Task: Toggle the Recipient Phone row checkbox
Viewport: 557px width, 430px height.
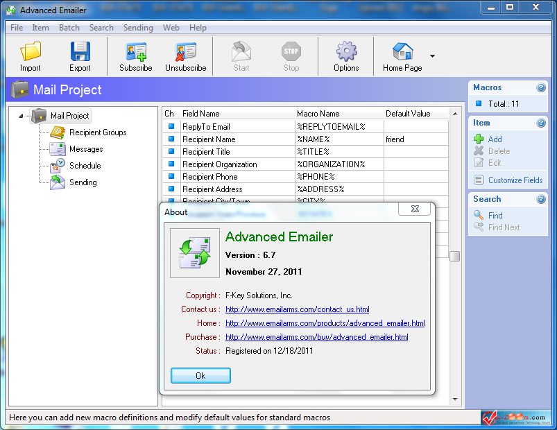Action: coord(171,176)
